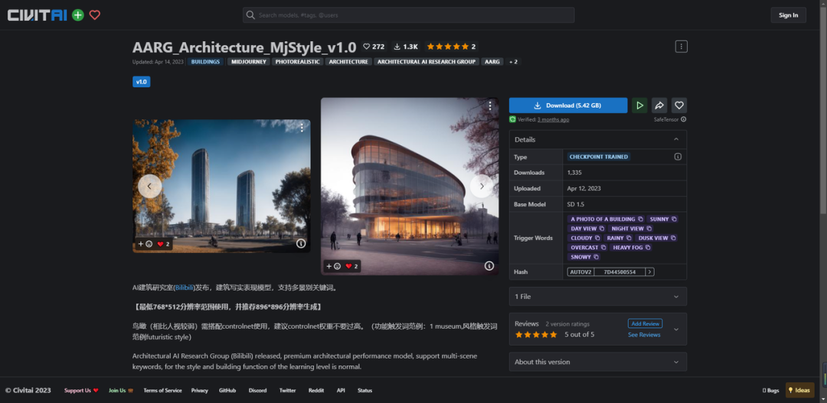Click the info icon in Type row
This screenshot has width=827, height=403.
[678, 157]
